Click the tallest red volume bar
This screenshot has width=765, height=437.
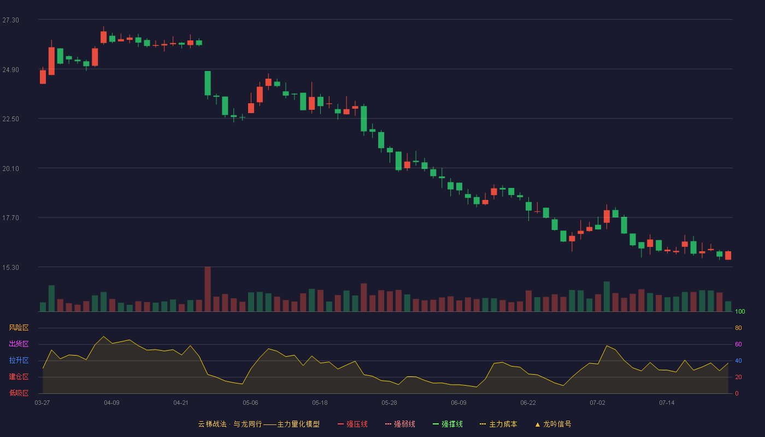pyautogui.click(x=208, y=289)
